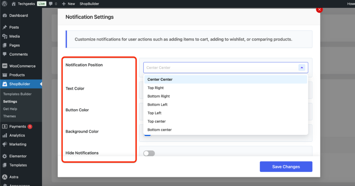Click the Center Center select field
The height and width of the screenshot is (186, 355).
point(225,67)
